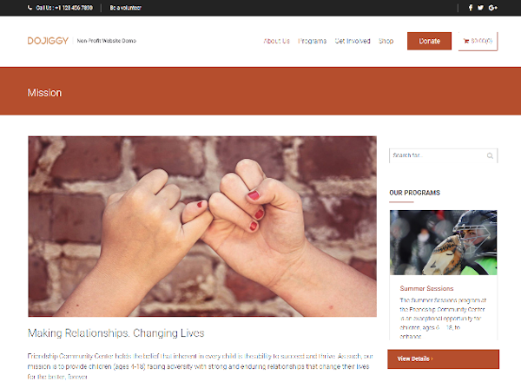Click the Call Us phone number
521x388 pixels.
(64, 8)
